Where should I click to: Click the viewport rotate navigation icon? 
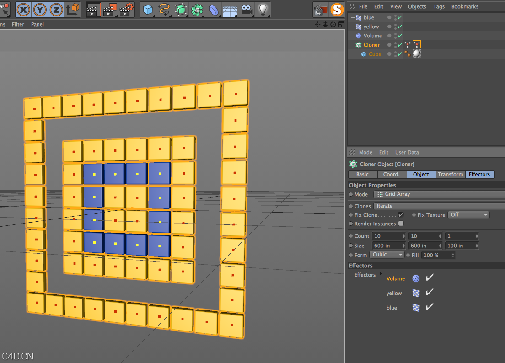click(333, 24)
